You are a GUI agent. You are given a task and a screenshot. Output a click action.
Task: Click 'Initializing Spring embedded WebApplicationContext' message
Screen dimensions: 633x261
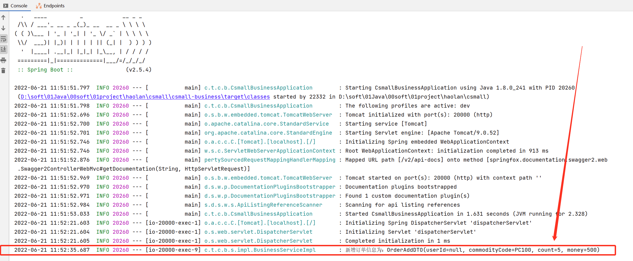427,142
